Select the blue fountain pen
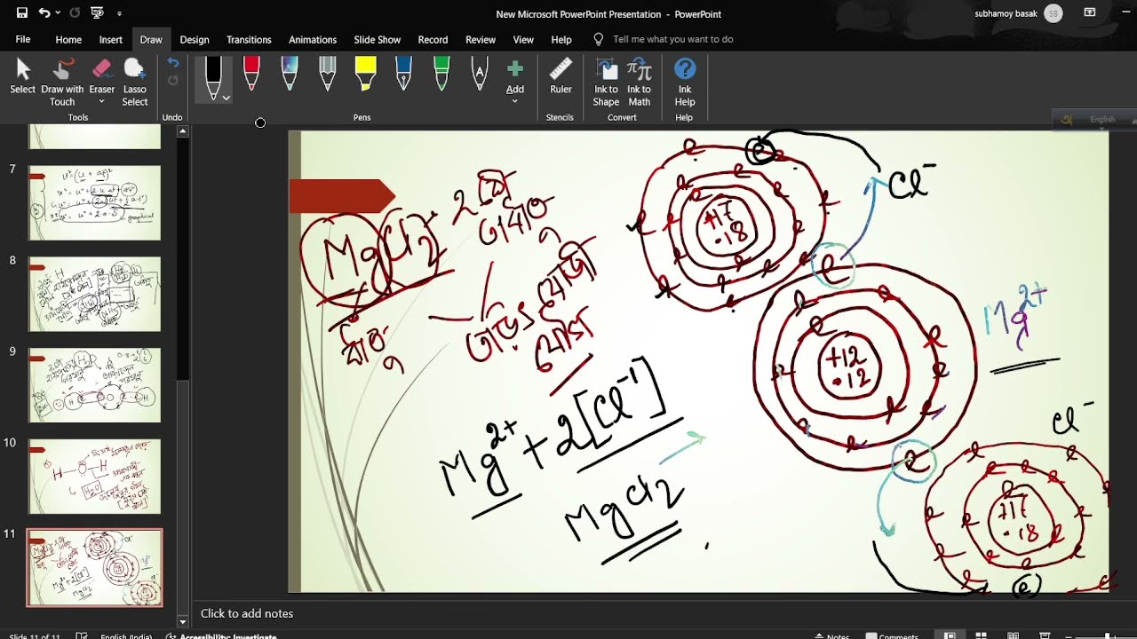 point(403,75)
